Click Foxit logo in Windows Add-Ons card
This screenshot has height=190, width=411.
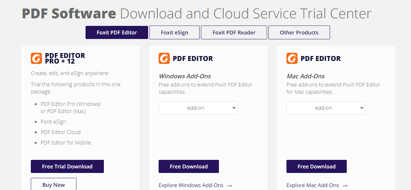(x=164, y=58)
